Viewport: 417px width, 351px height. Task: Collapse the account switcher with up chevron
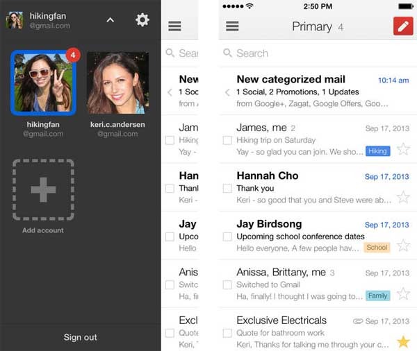pos(110,20)
